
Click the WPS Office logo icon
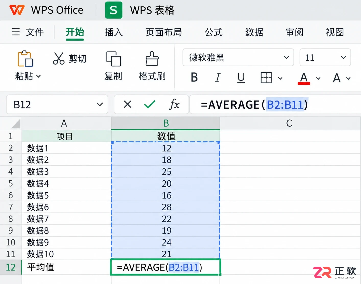pyautogui.click(x=17, y=10)
